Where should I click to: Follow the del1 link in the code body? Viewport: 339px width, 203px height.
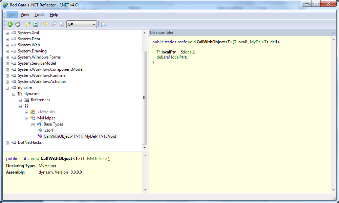(160, 57)
